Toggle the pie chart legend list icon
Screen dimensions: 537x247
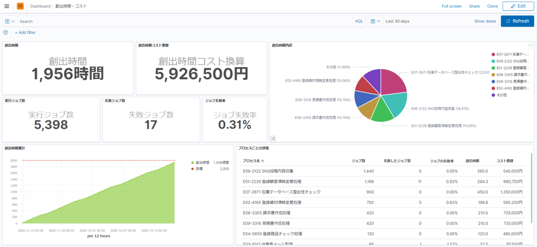point(273,139)
